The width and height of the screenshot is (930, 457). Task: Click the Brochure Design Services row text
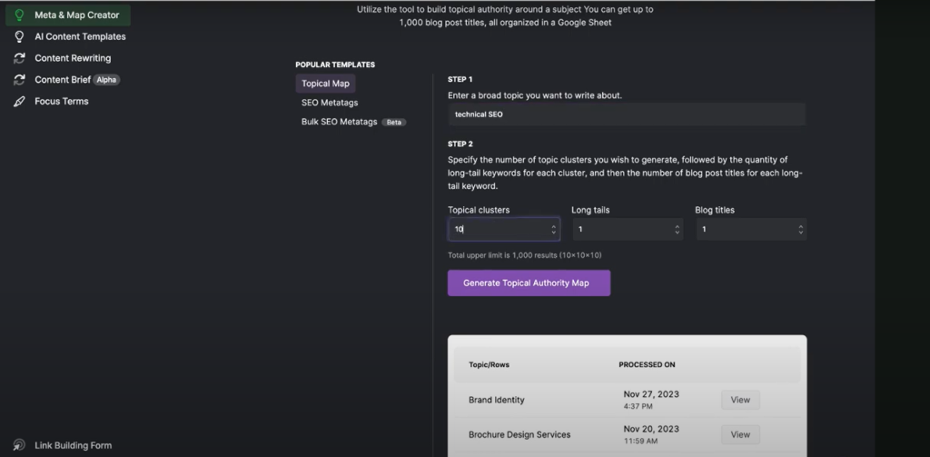tap(519, 434)
